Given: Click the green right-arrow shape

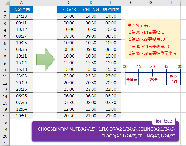Looking at the screenshot, I should click(x=46, y=59).
